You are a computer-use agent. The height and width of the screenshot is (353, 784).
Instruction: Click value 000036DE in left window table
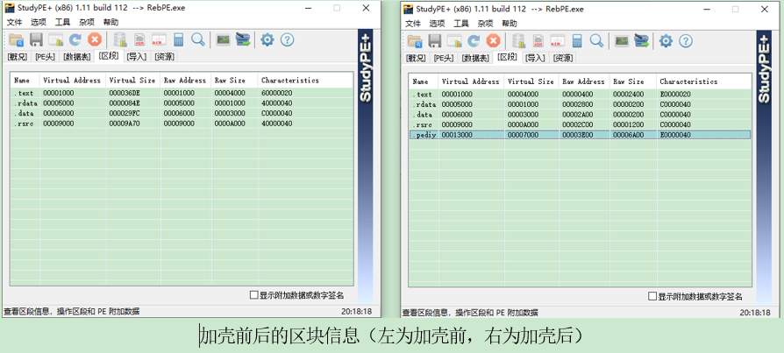coord(125,93)
